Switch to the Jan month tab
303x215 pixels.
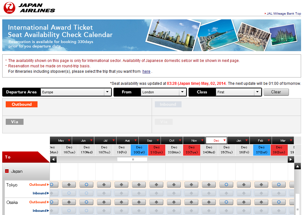click(239, 140)
